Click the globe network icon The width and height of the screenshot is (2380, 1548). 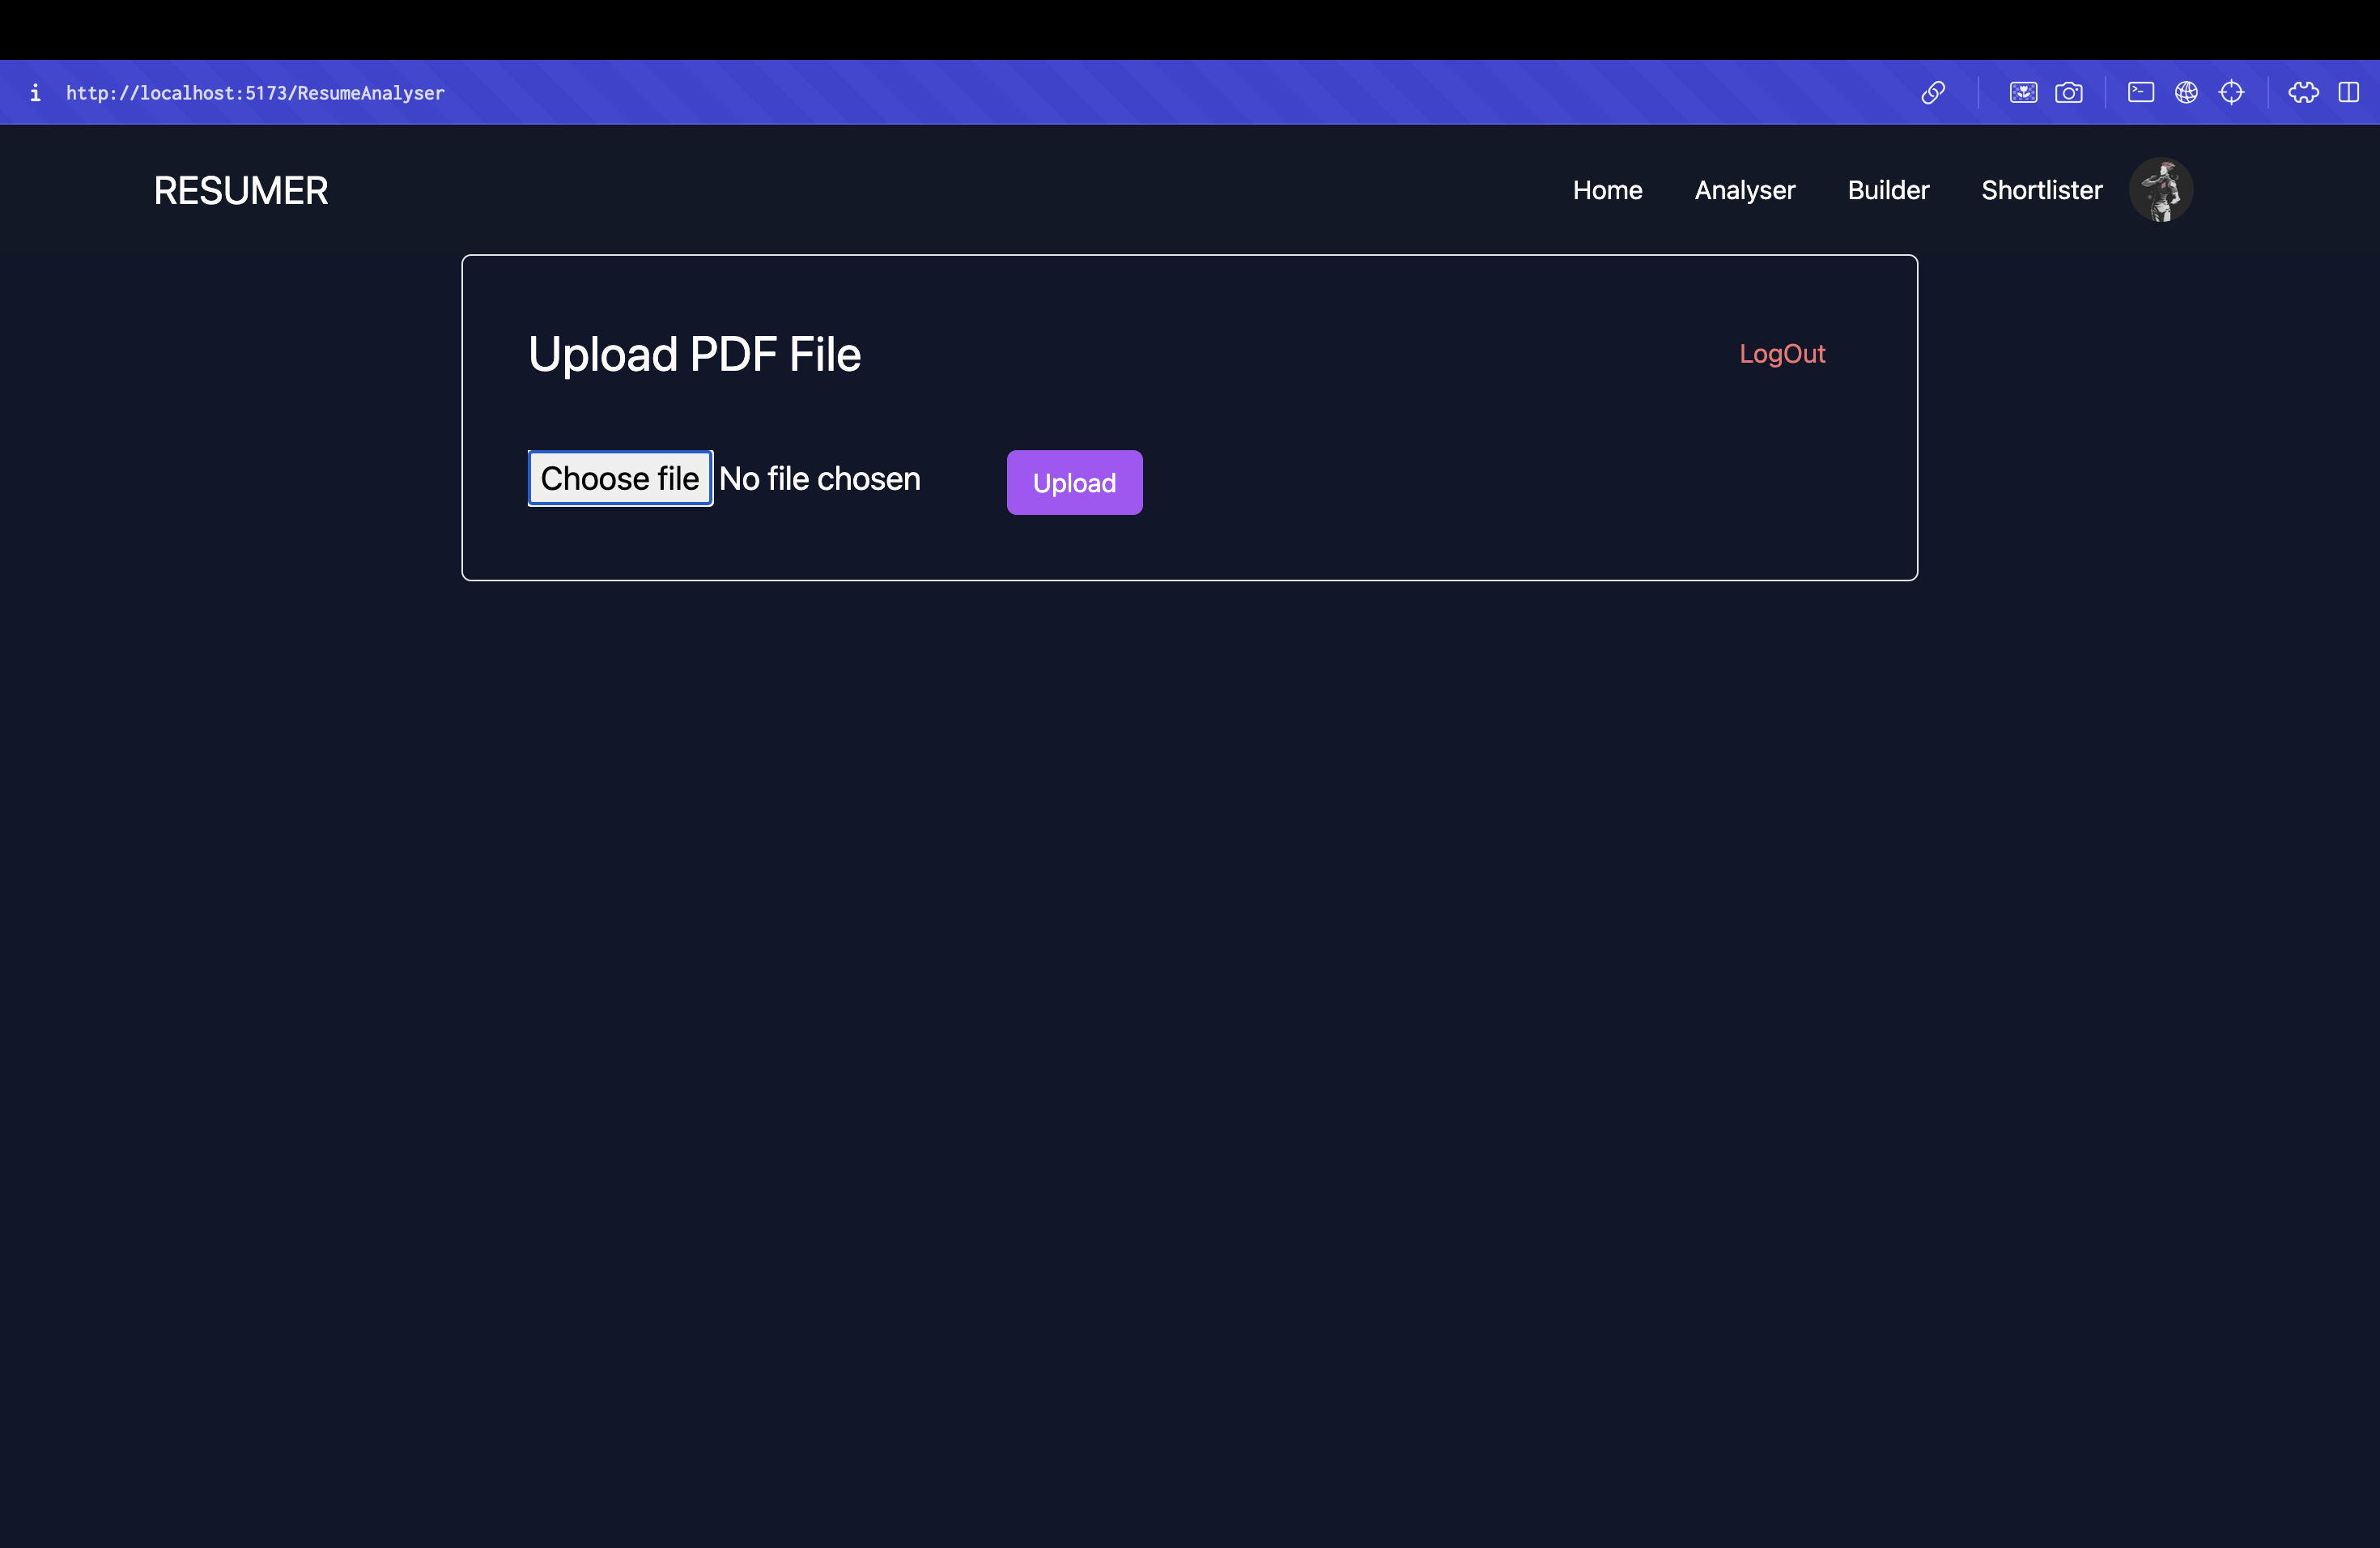coord(2186,93)
